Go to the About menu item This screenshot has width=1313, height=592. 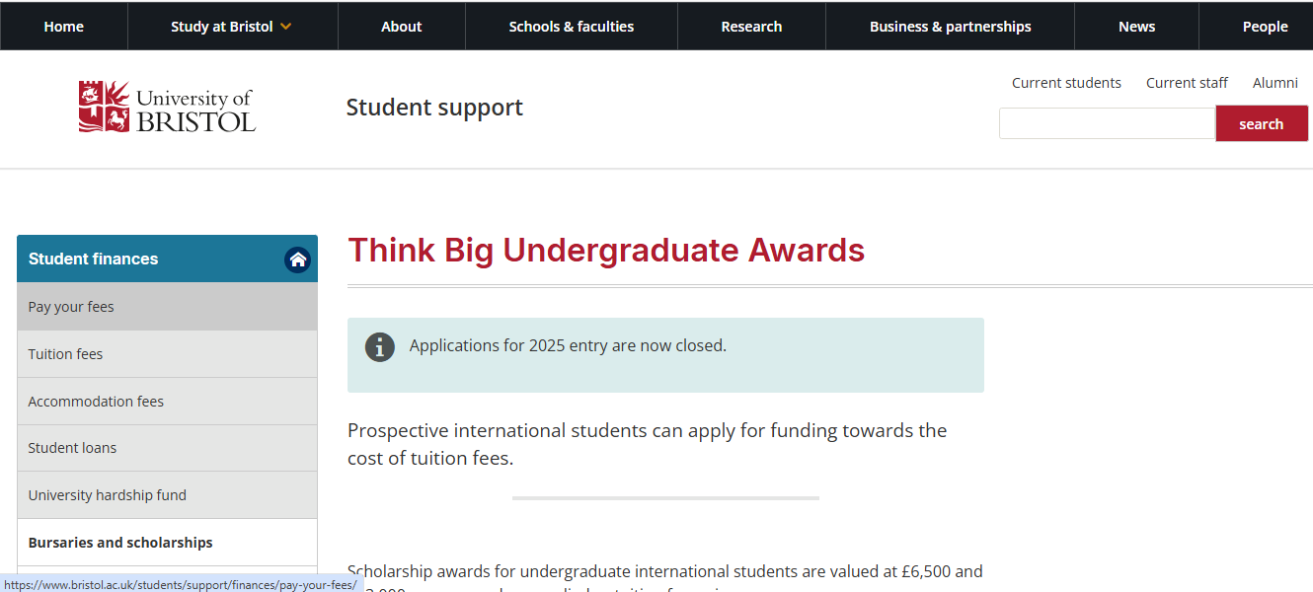tap(402, 27)
